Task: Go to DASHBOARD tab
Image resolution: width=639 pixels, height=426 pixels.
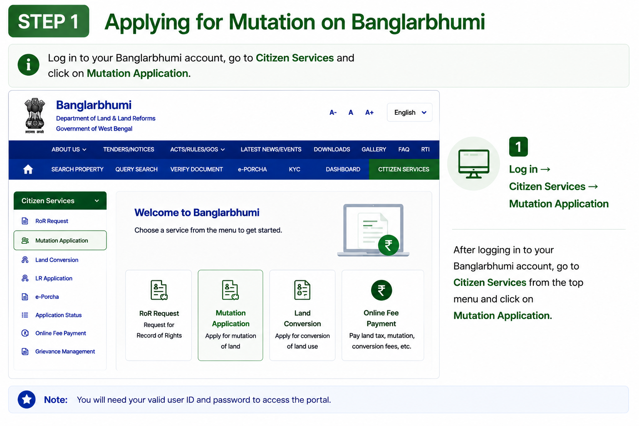Action: [343, 169]
